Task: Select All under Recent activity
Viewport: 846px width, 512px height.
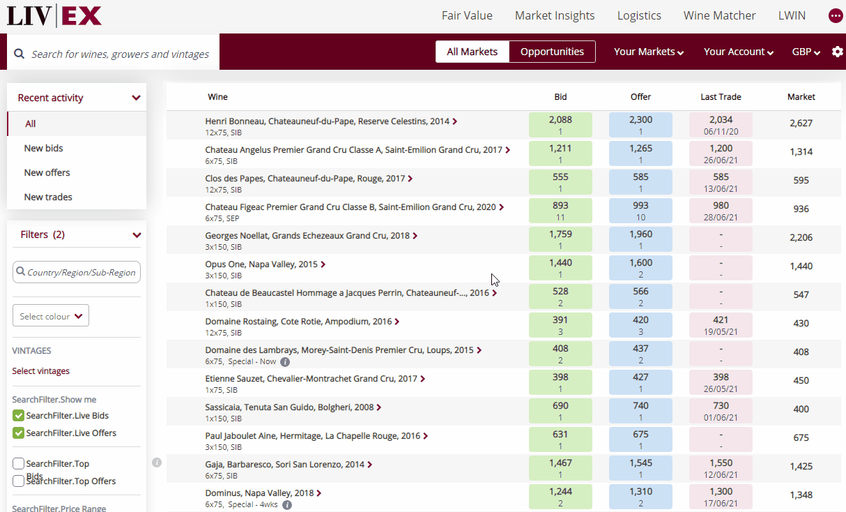Action: point(77,123)
